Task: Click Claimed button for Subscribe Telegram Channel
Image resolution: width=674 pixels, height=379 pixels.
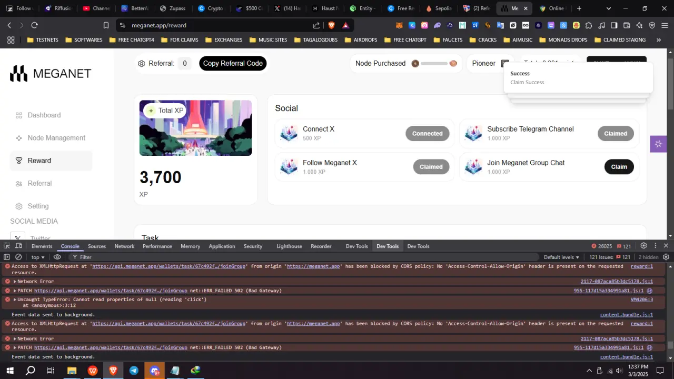Action: point(616,134)
